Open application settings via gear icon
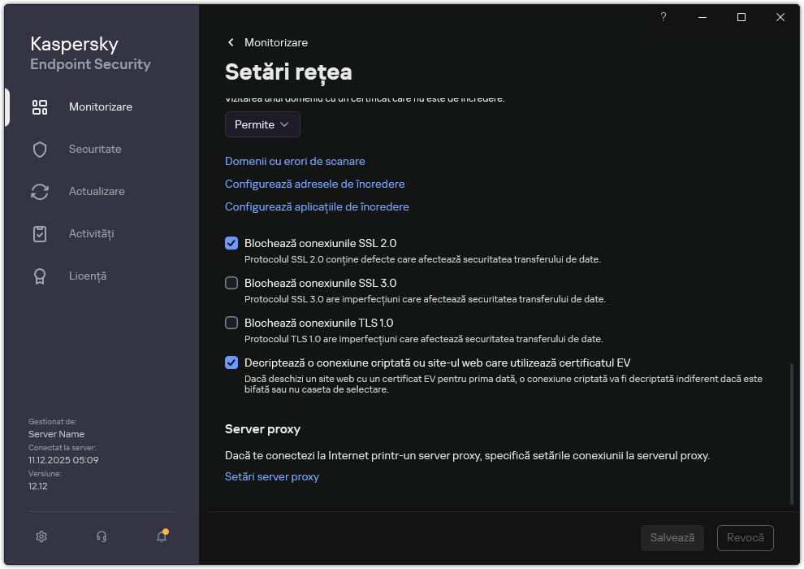 [x=41, y=536]
